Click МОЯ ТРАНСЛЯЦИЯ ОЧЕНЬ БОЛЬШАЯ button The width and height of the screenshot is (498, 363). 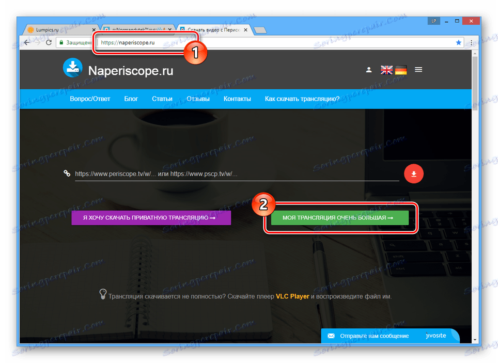tap(340, 218)
